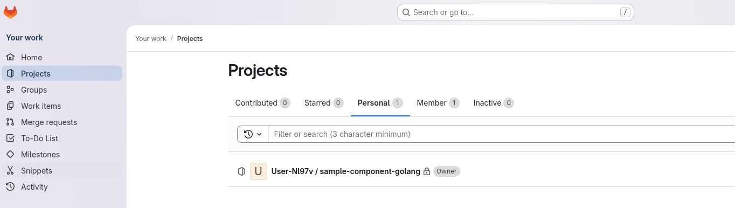This screenshot has height=208, width=735.
Task: Click the GitLab fox logo
Action: (x=10, y=12)
